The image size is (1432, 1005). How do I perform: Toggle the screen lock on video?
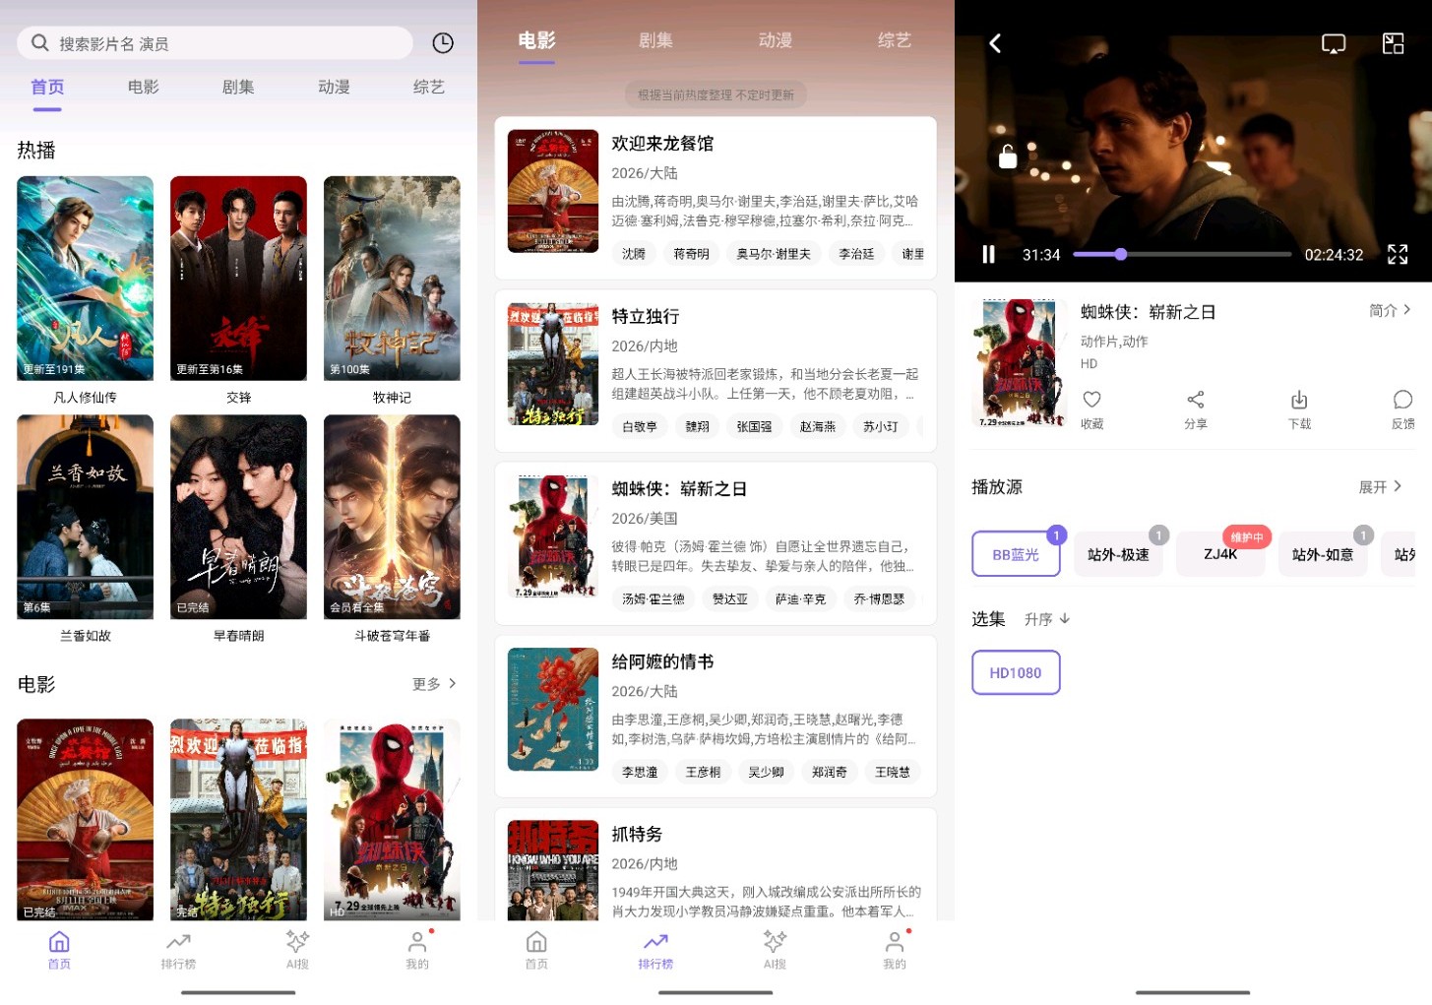[1008, 157]
